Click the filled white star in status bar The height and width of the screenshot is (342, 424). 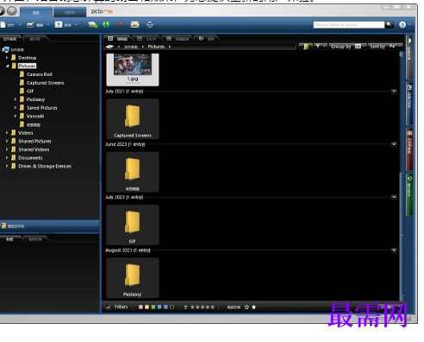pos(253,307)
